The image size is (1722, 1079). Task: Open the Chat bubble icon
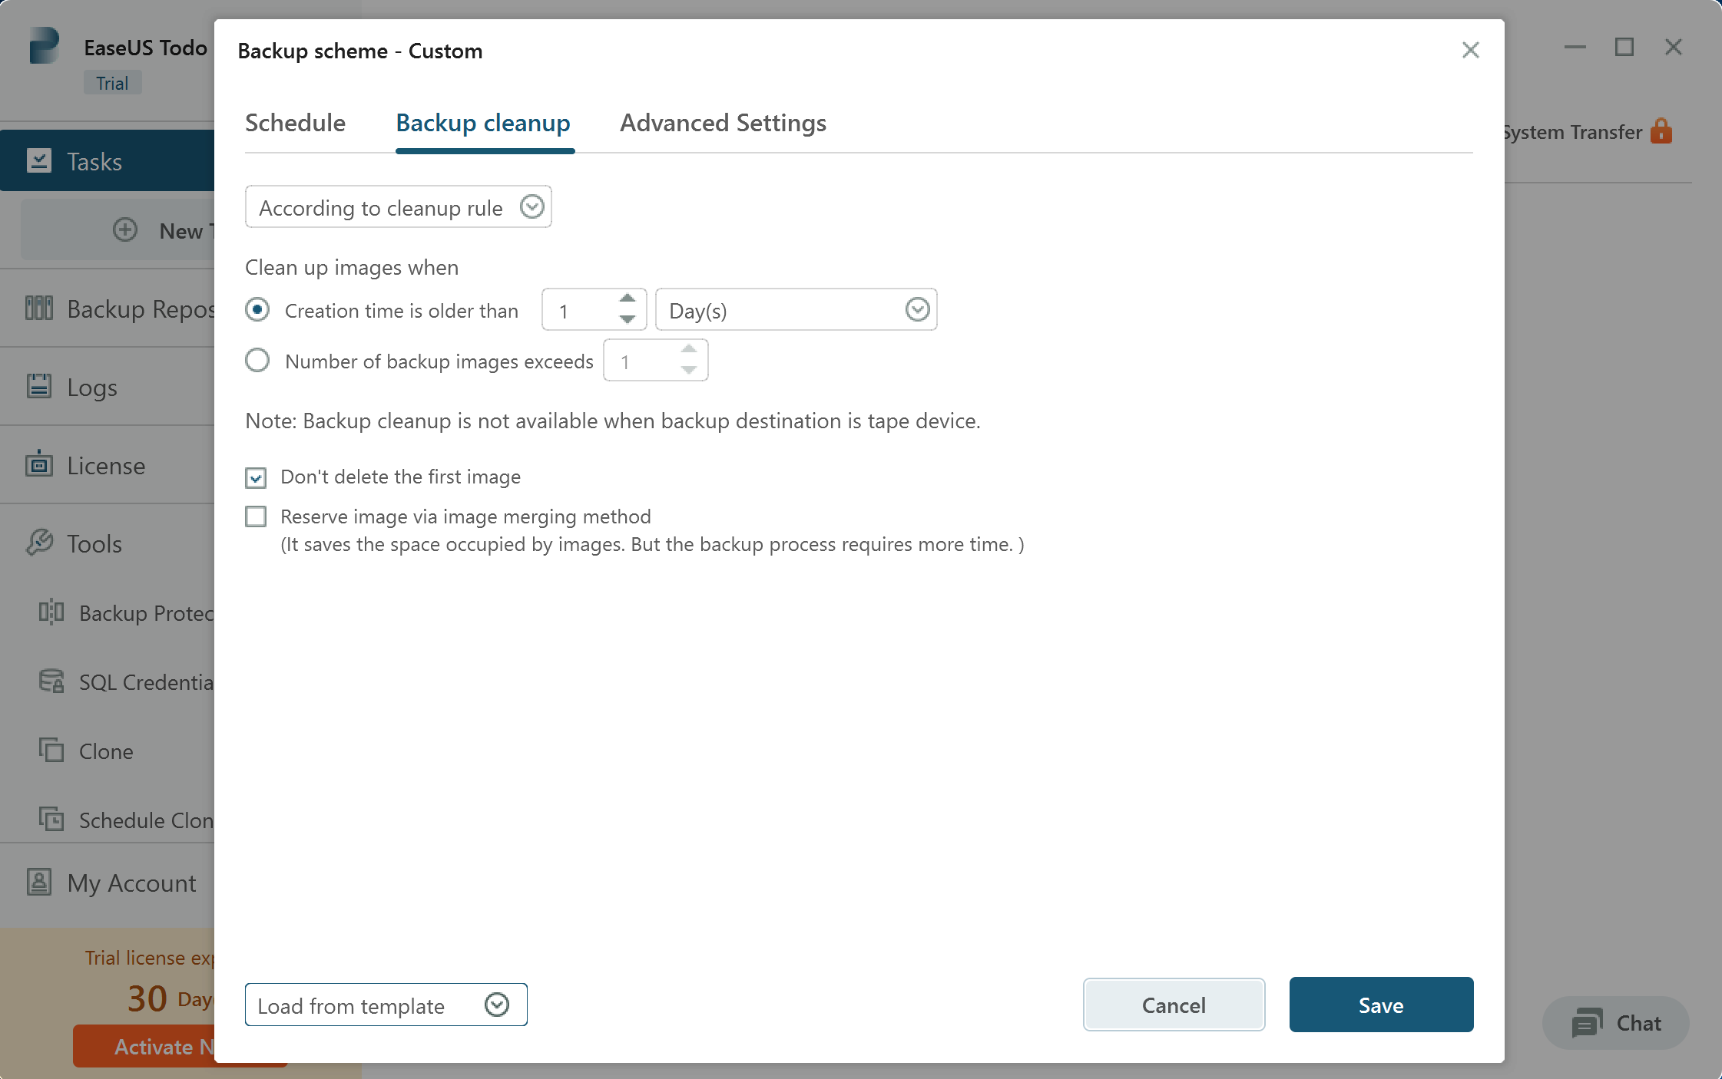pos(1587,1023)
